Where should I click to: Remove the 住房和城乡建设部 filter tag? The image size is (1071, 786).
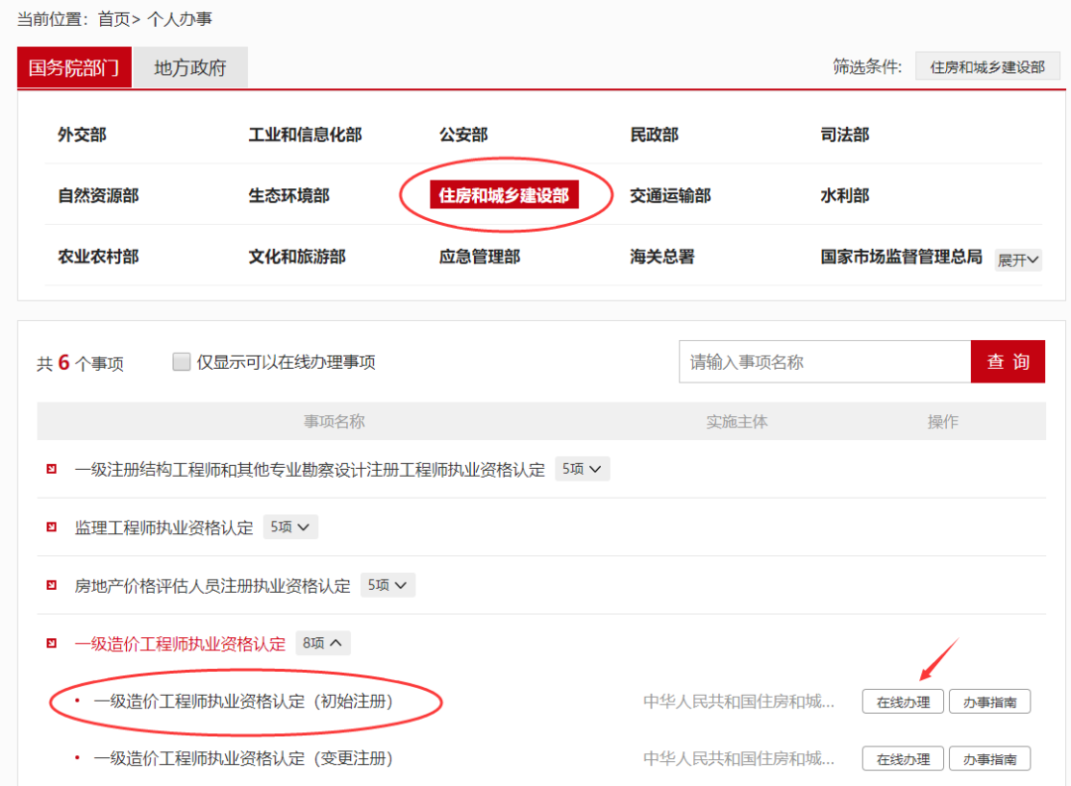987,66
